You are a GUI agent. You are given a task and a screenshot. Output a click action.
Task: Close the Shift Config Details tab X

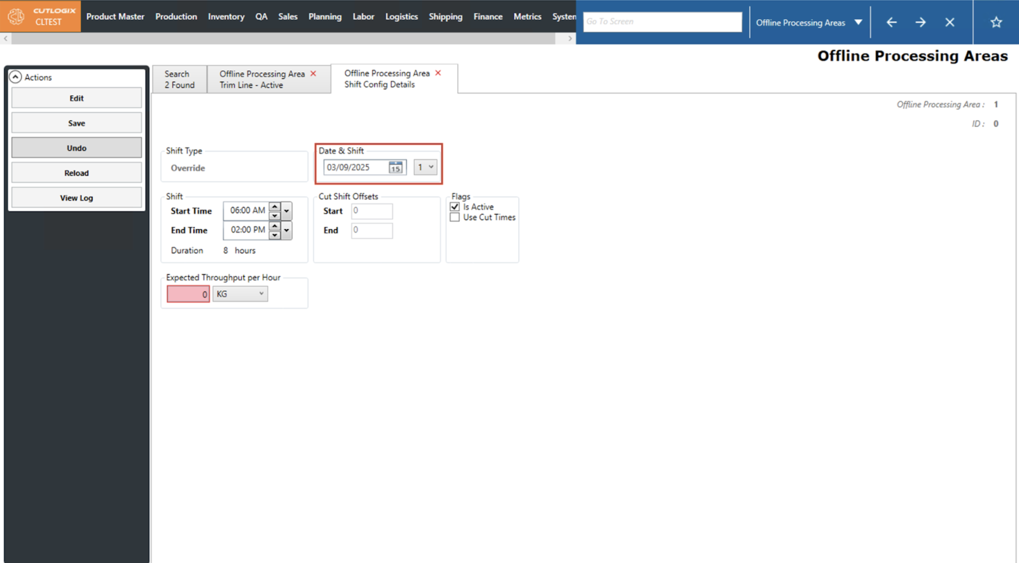tap(438, 73)
